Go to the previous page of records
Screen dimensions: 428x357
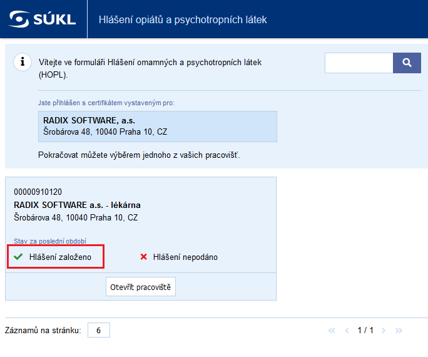point(346,330)
